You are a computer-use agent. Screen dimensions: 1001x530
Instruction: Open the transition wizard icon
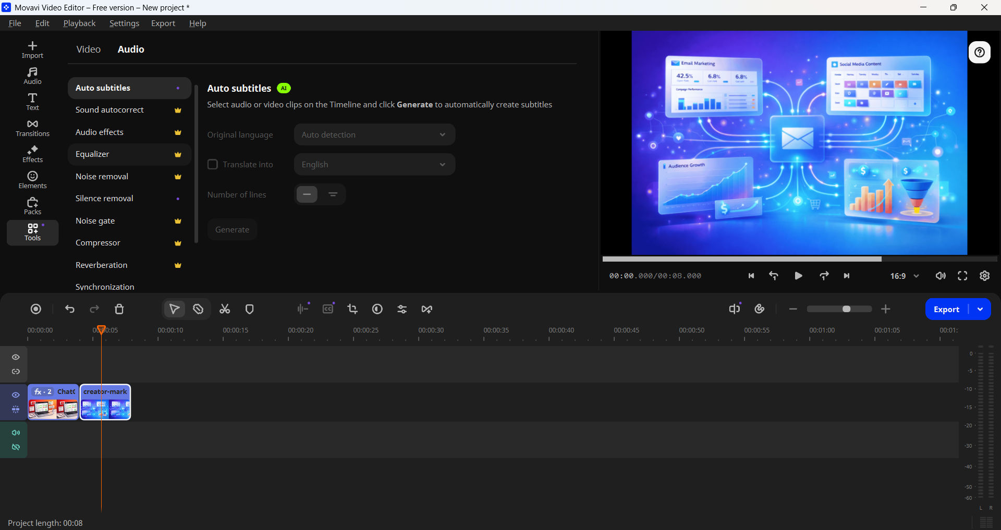[x=427, y=309]
